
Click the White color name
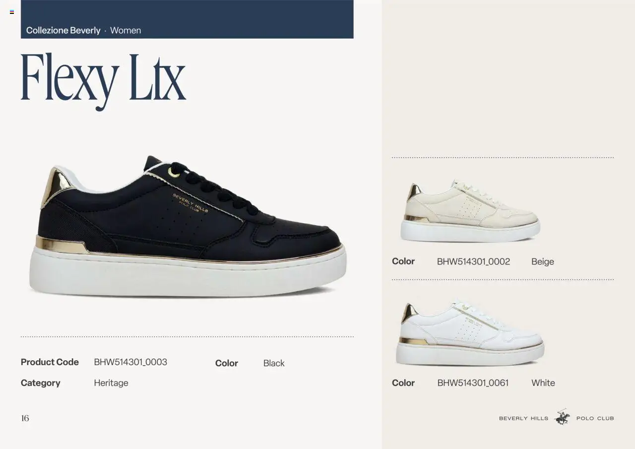[x=543, y=383]
